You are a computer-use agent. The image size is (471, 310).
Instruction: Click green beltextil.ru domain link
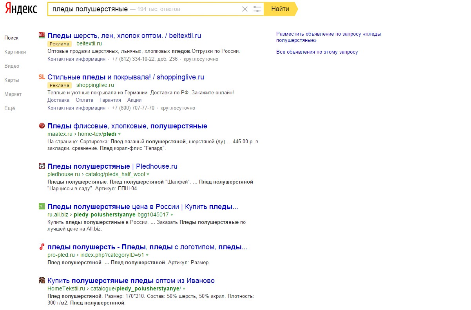89,43
